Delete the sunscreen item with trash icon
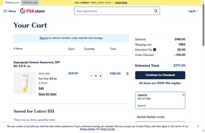 pyautogui.click(x=127, y=74)
